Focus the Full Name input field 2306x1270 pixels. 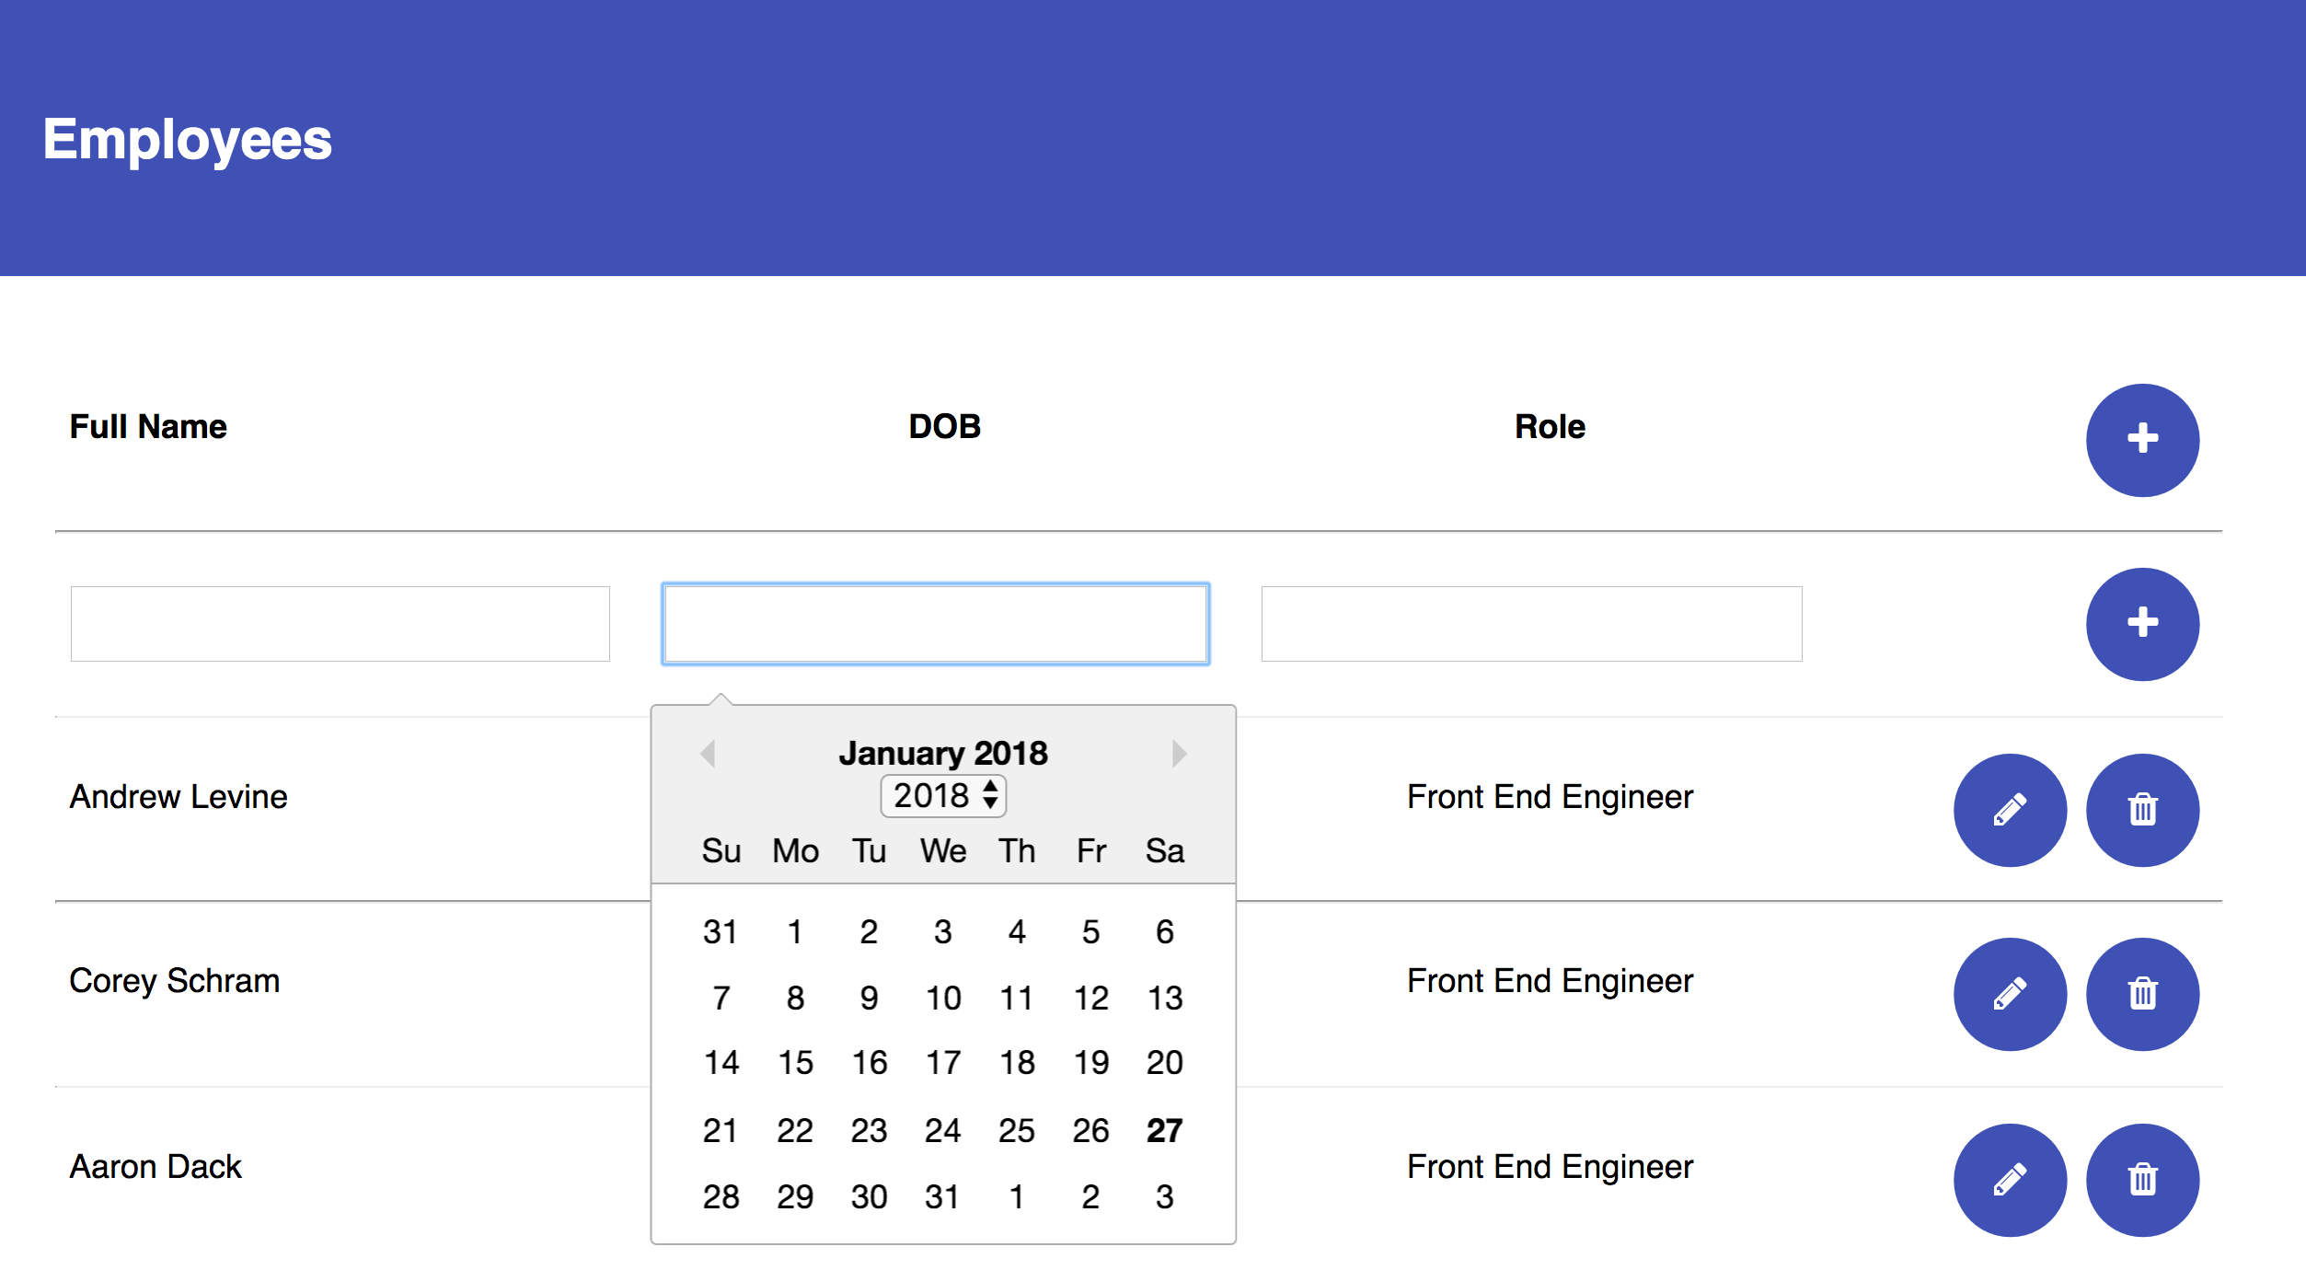[x=340, y=624]
